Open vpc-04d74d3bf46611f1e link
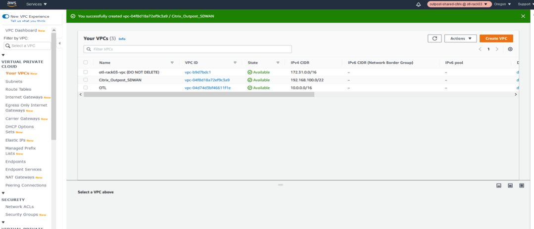Viewport: 534px width, 229px height. tap(208, 88)
